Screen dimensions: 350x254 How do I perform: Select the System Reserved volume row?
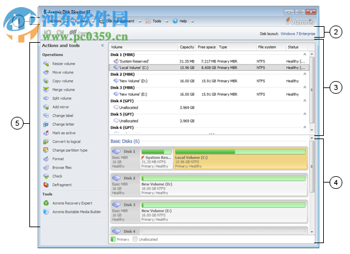click(x=209, y=61)
